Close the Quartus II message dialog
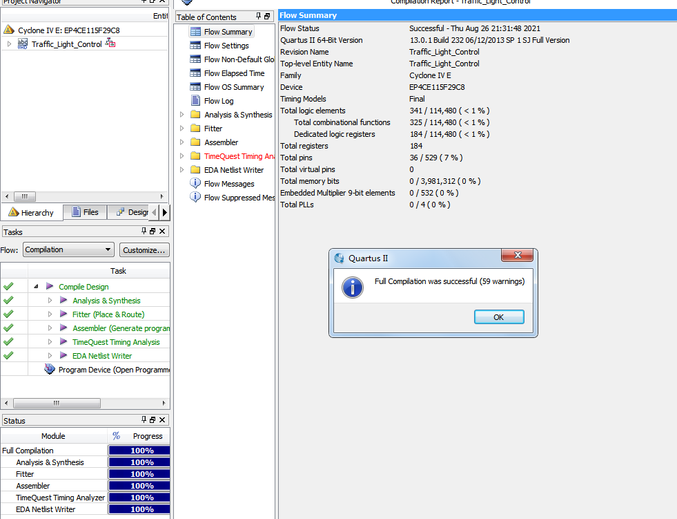Image resolution: width=677 pixels, height=519 pixels. point(518,255)
